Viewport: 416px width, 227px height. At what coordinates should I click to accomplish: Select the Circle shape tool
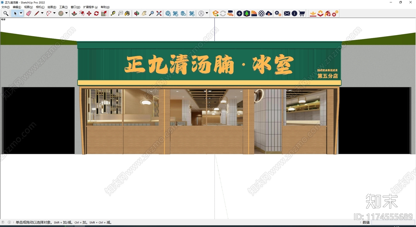61,14
